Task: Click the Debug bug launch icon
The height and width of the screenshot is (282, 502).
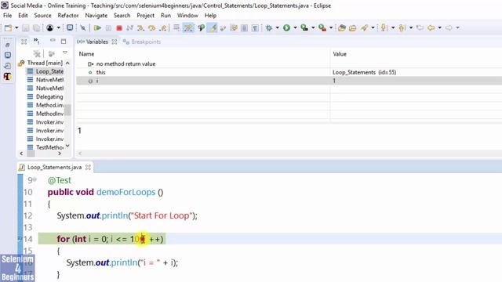Action: 269,28
